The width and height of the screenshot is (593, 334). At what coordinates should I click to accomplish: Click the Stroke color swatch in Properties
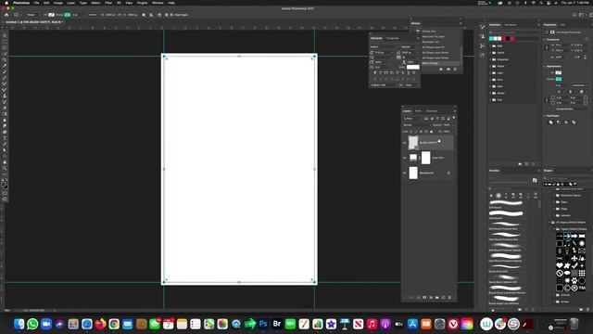point(559,79)
